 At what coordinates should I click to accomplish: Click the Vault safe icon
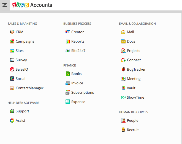coord(123,88)
